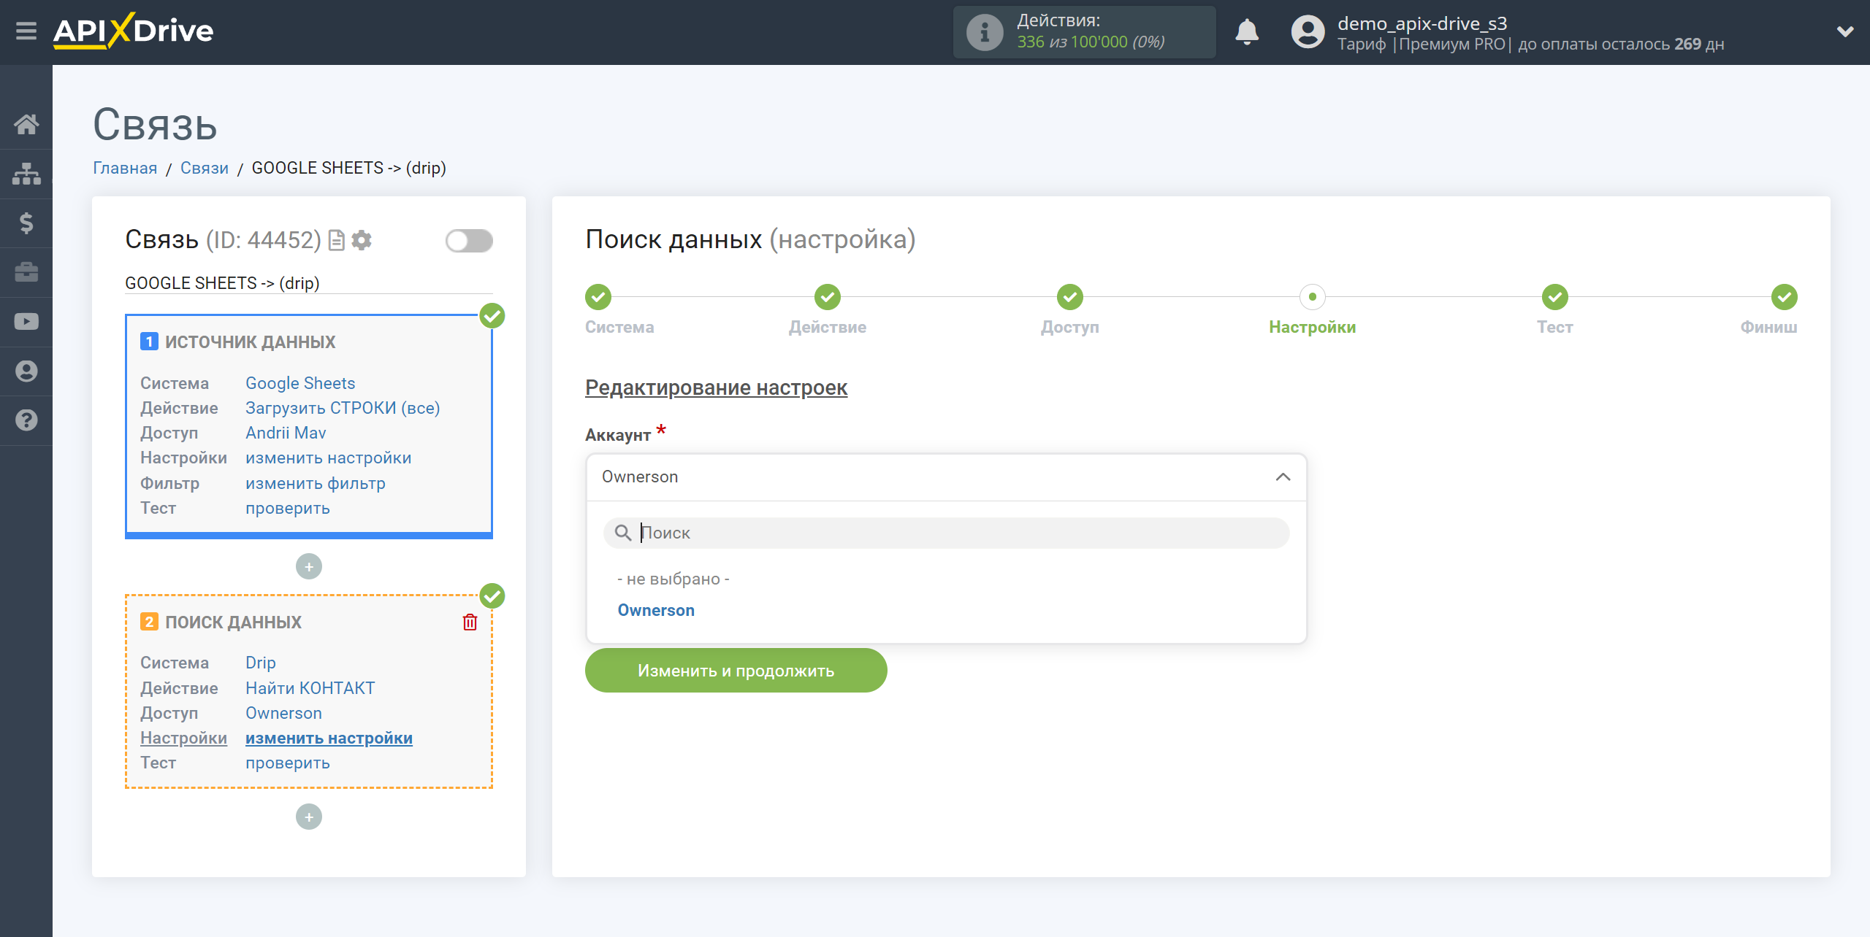
Task: Click ПОИСК ДАННЫХ block header
Action: point(233,622)
